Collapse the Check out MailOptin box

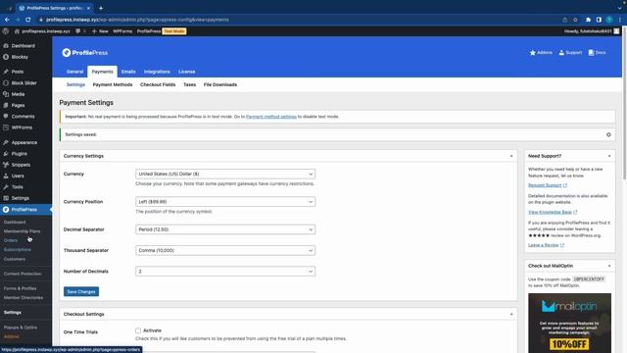609,266
